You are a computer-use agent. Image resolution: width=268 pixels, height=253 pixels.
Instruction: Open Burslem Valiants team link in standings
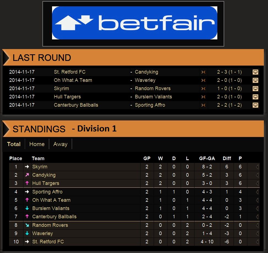(x=51, y=208)
